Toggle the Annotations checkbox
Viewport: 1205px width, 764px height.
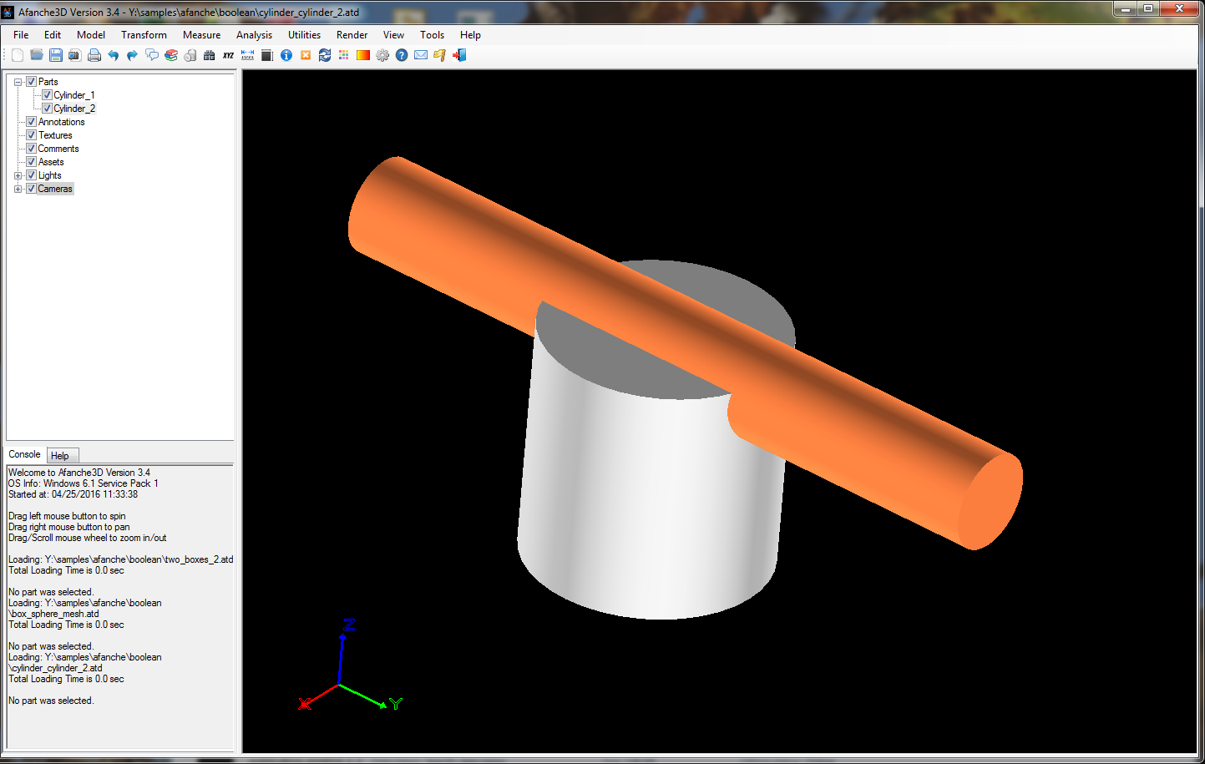[x=31, y=122]
